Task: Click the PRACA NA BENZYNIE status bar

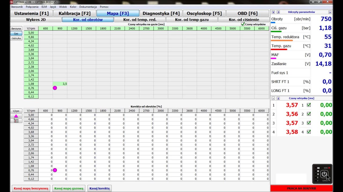Action: click(x=301, y=188)
